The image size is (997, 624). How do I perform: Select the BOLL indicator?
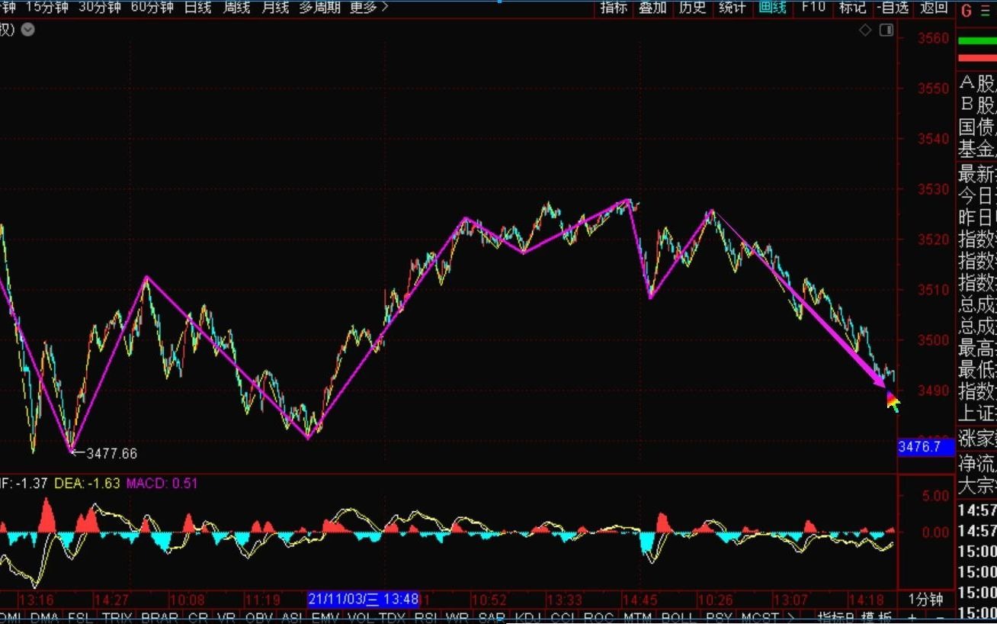pyautogui.click(x=678, y=617)
